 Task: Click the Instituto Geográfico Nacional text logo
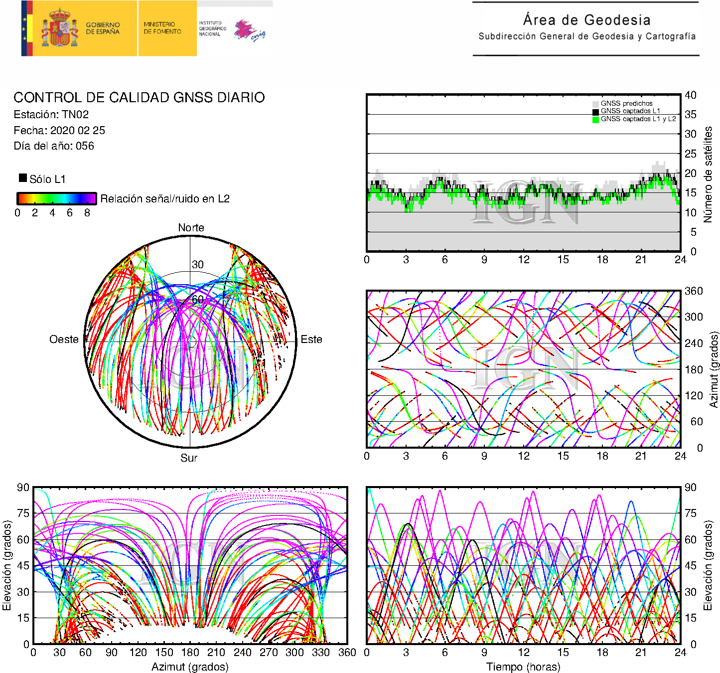pyautogui.click(x=212, y=28)
